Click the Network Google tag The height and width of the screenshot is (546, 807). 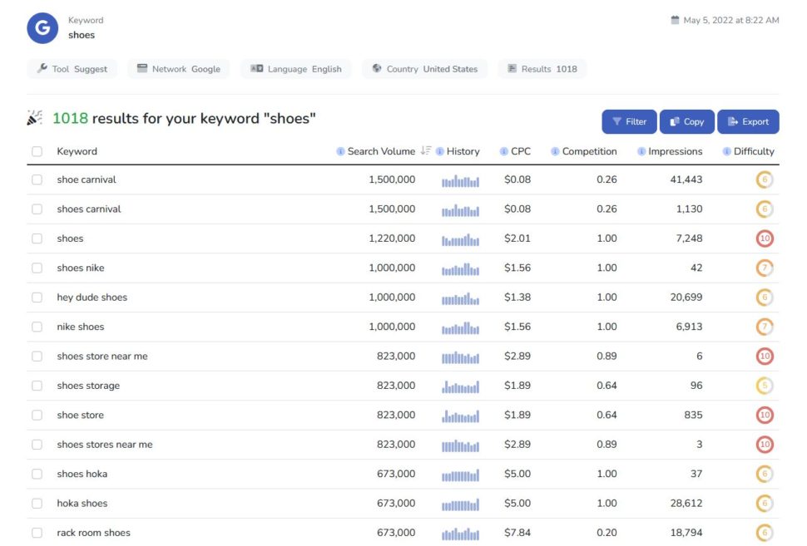point(178,69)
